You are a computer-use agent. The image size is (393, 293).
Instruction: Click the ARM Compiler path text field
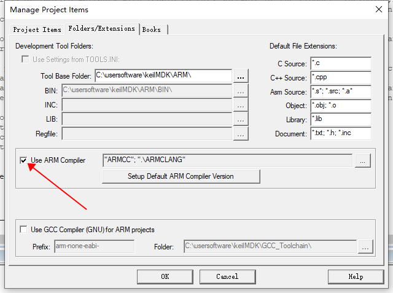click(x=227, y=160)
